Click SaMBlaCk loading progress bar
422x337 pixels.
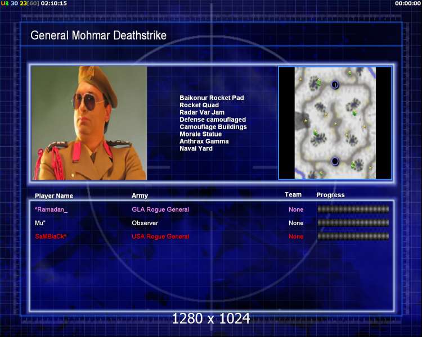(353, 236)
